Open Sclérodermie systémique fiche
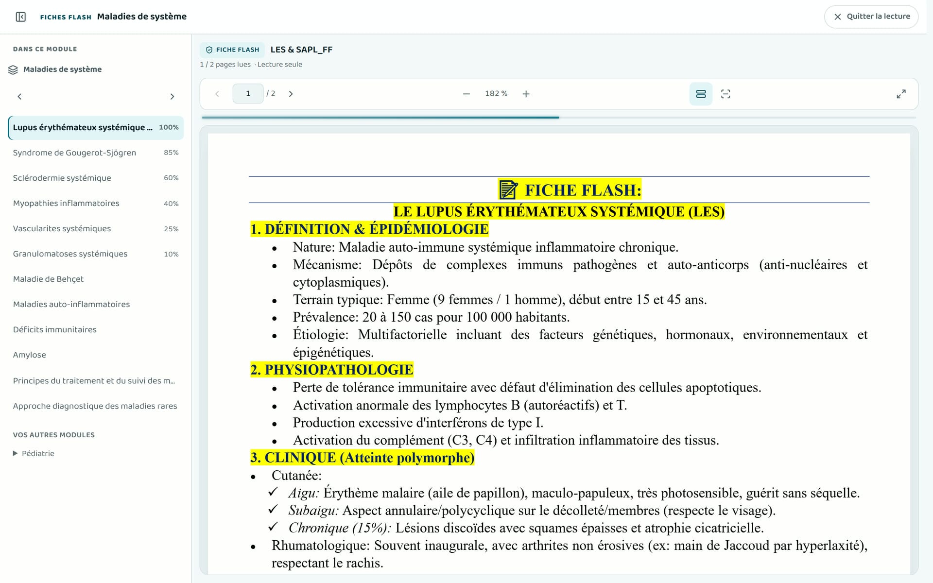This screenshot has width=933, height=583. (96, 178)
